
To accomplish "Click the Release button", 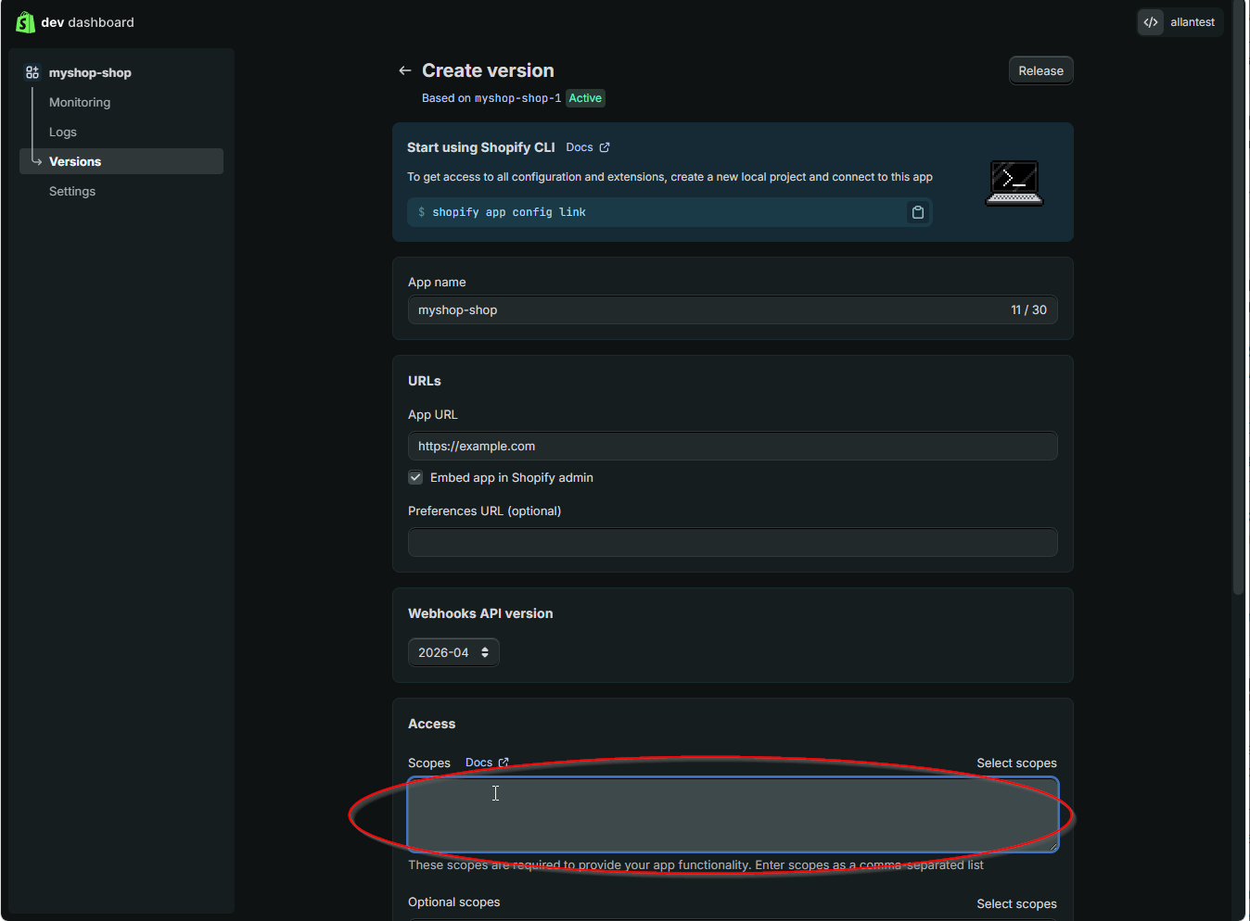I will click(1040, 69).
